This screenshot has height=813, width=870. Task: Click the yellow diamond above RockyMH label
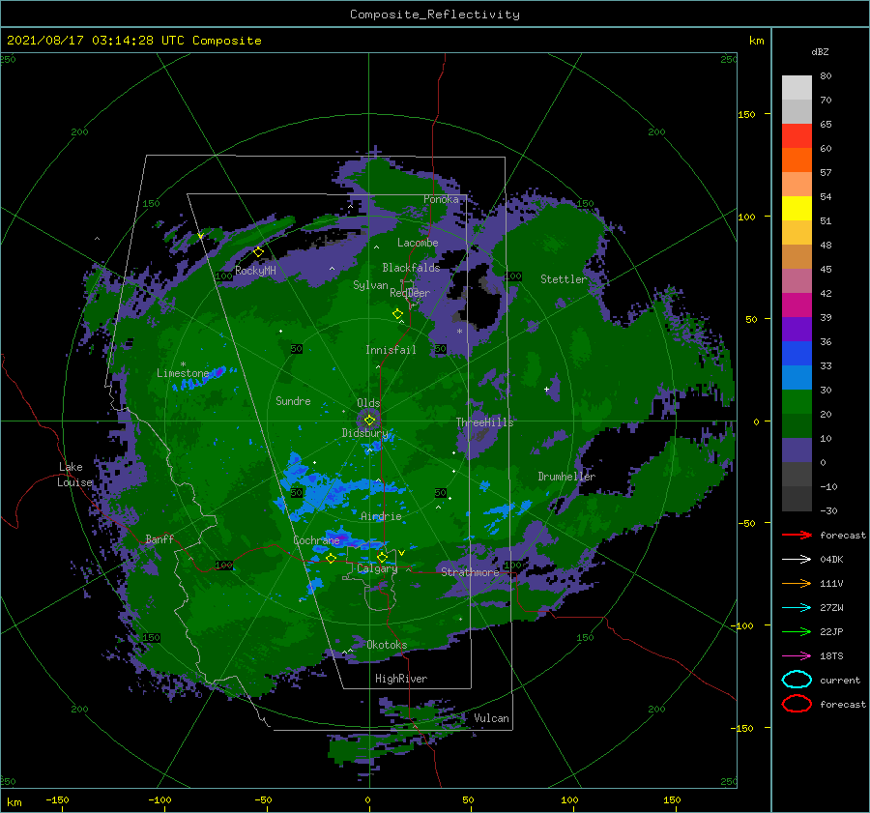[x=258, y=252]
